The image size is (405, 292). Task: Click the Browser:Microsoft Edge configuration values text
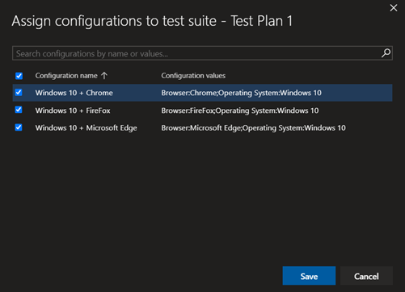[253, 128]
